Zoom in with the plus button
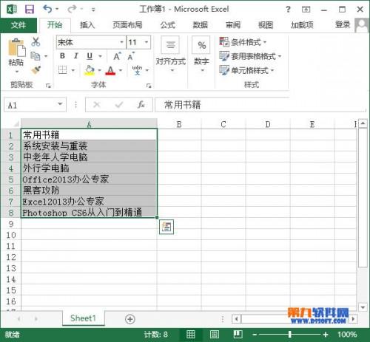This screenshot has height=342, width=370. [326, 335]
